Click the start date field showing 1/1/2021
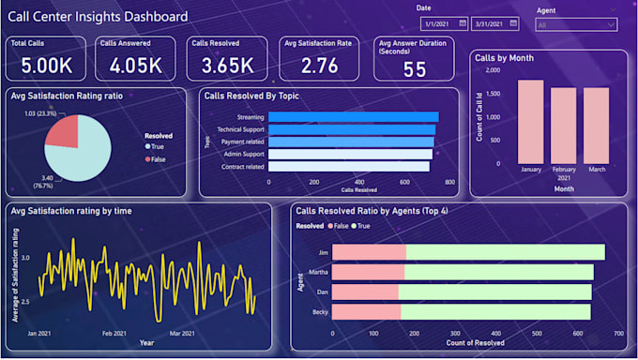Image resolution: width=638 pixels, height=360 pixels. [x=445, y=24]
